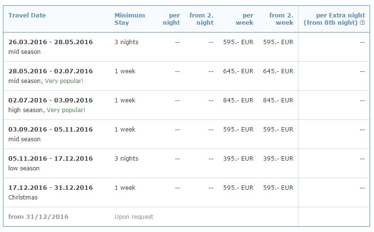Select the 26.03.2016 - 28.05.2016 date range
Screen dimensions: 374x232
(51, 42)
